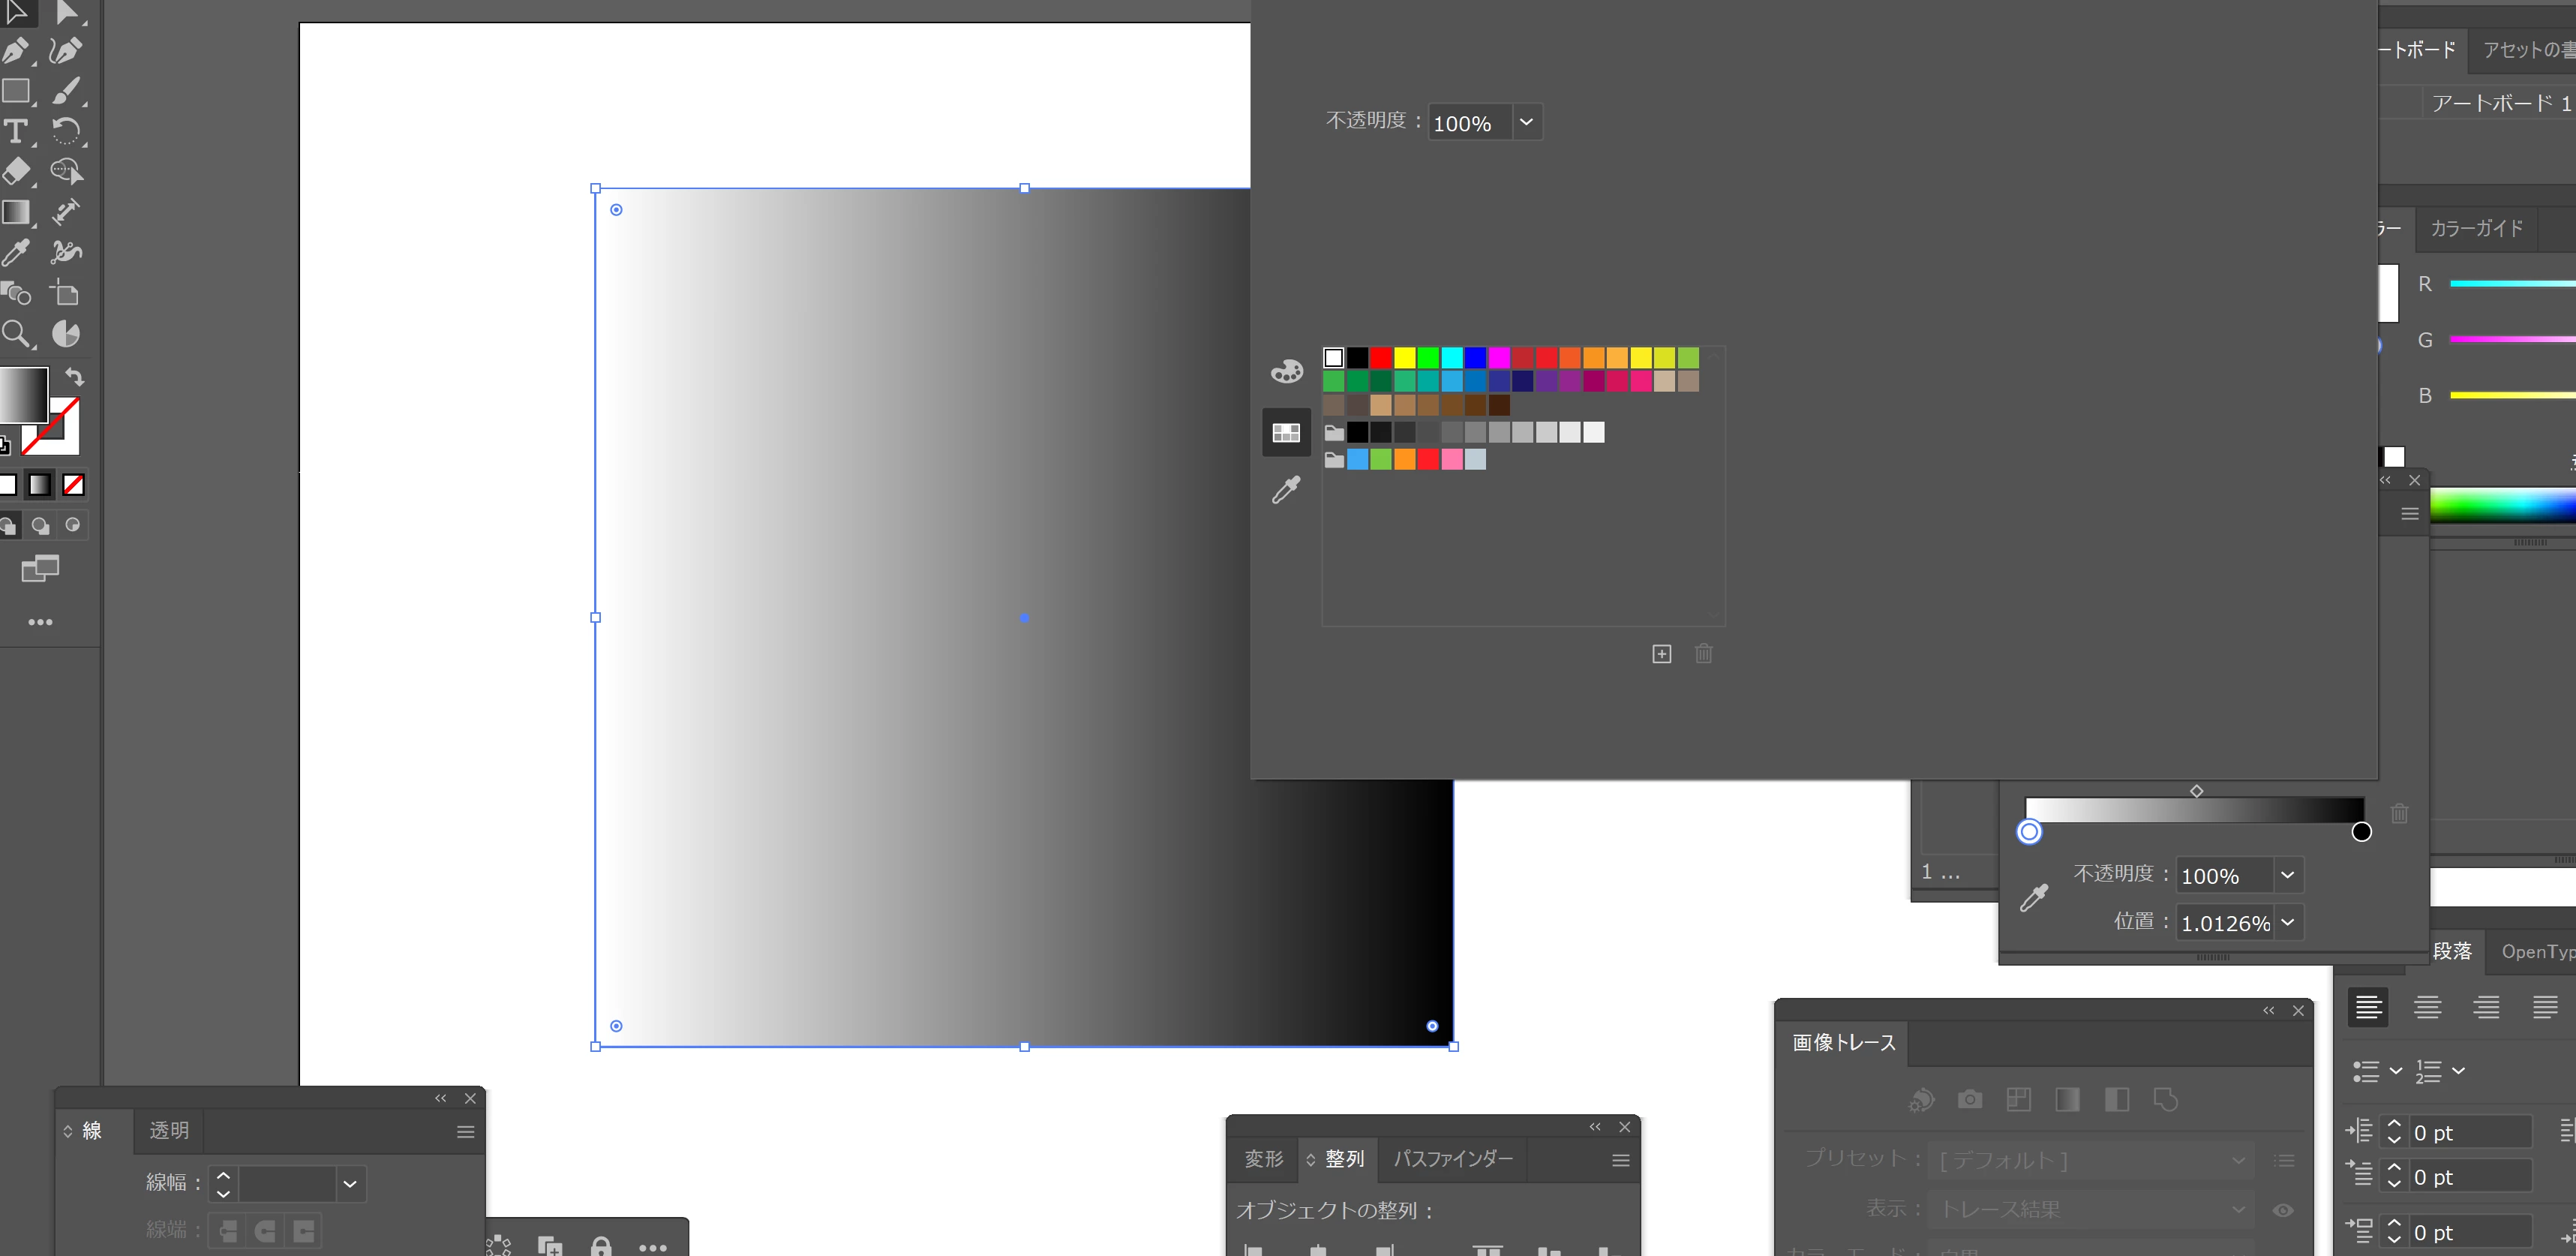Click the swap fill and stroke arrow
This screenshot has width=2576, height=1256.
[x=75, y=377]
